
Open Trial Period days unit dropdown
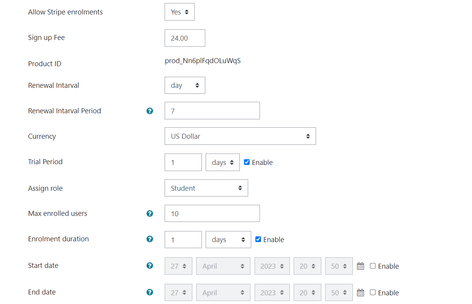coord(222,162)
